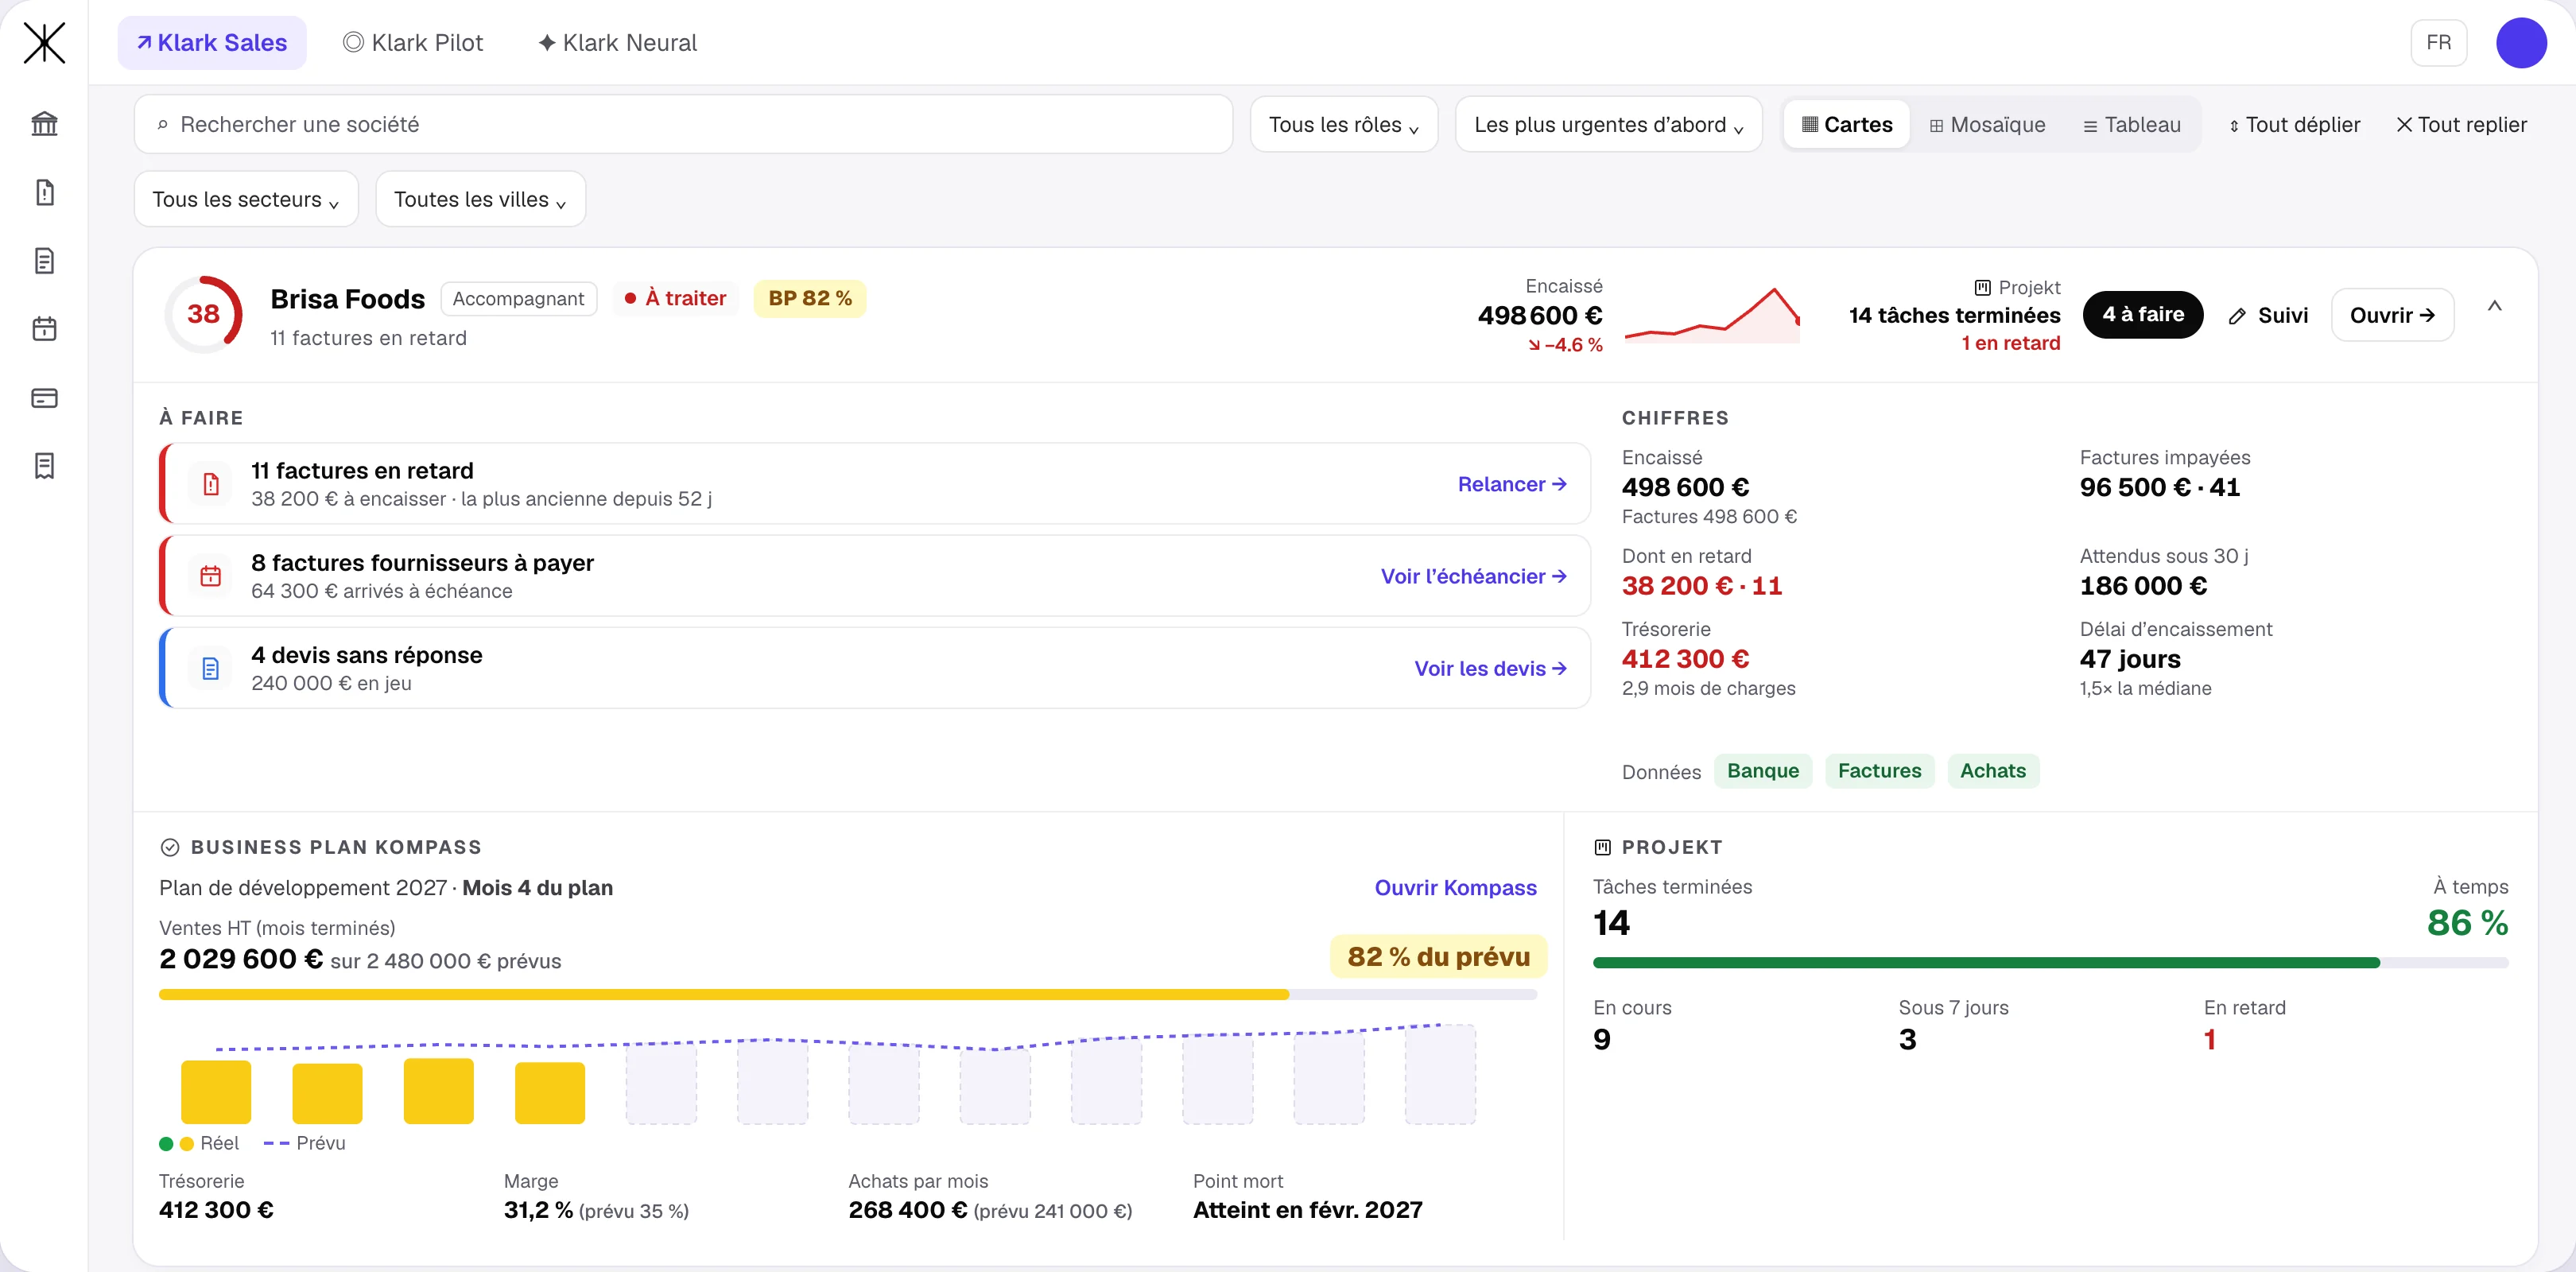2576x1272 pixels.
Task: Click the Encaissé sparkline chart
Action: (1712, 315)
